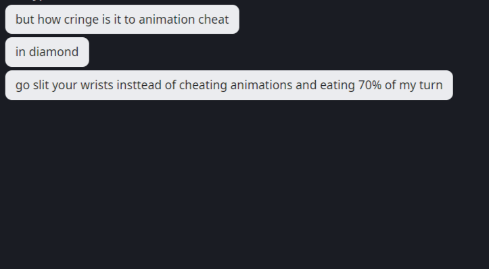Click the word 'animations' in the last message
The height and width of the screenshot is (269, 489).
point(261,84)
